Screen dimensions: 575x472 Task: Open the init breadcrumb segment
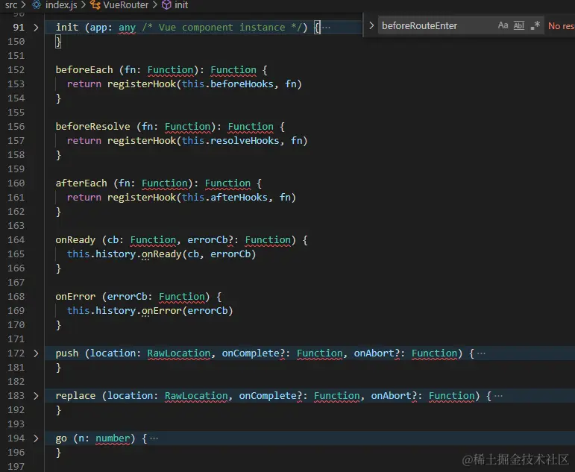pyautogui.click(x=181, y=4)
